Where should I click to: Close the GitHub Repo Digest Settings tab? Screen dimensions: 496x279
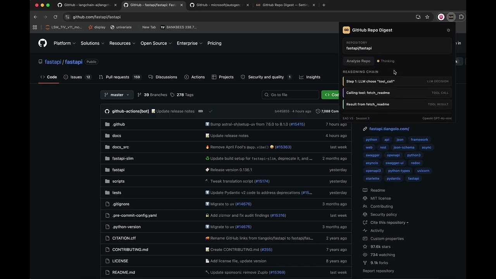point(314,5)
